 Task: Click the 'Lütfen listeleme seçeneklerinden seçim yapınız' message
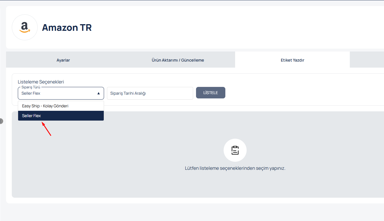click(x=235, y=168)
